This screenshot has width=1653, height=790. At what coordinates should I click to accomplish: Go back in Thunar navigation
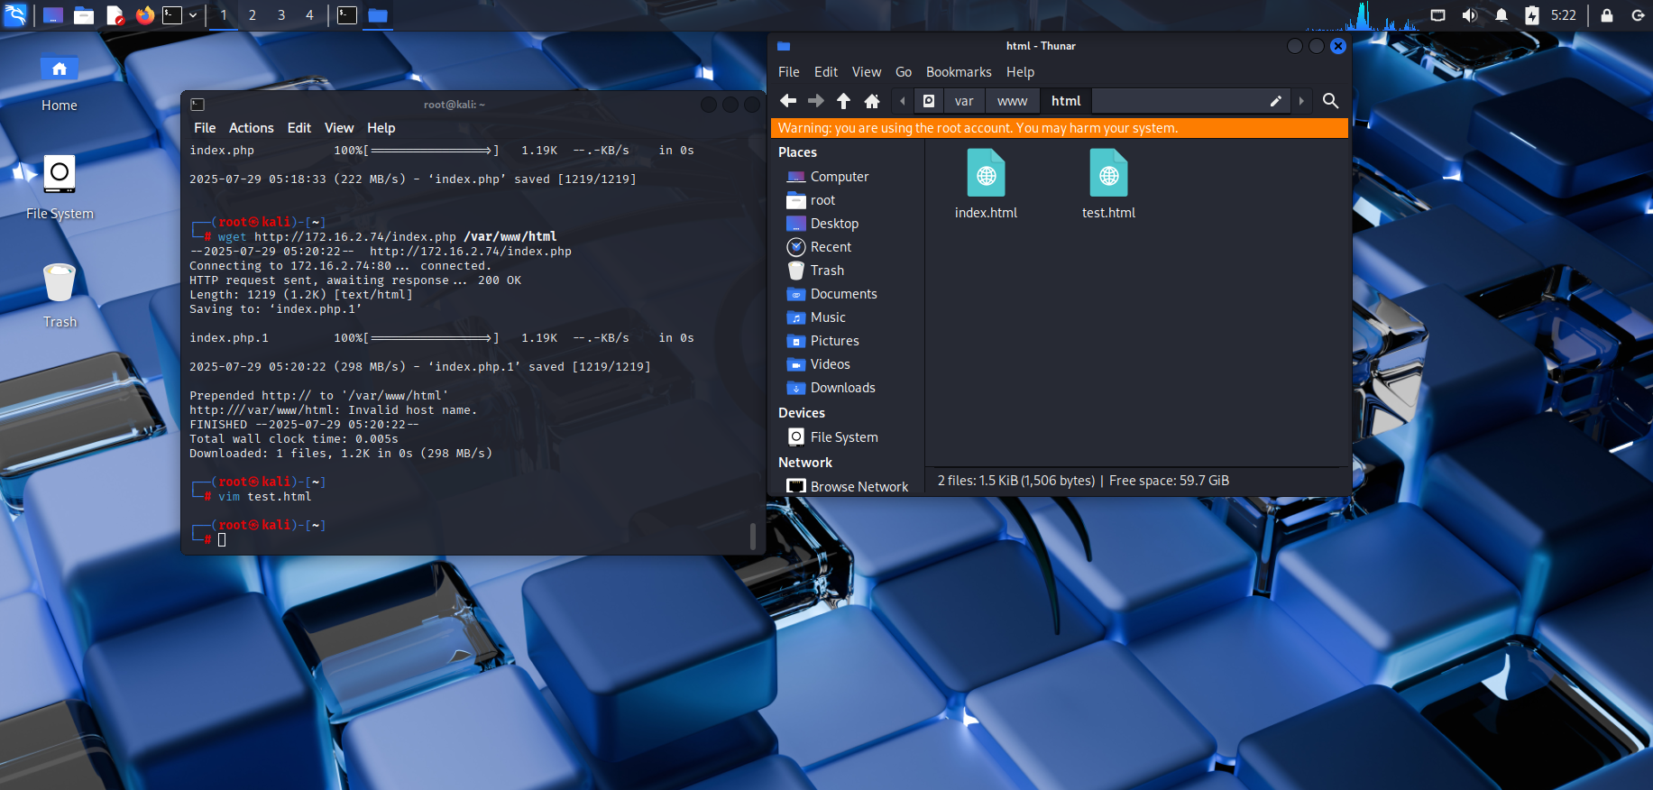[x=788, y=101]
